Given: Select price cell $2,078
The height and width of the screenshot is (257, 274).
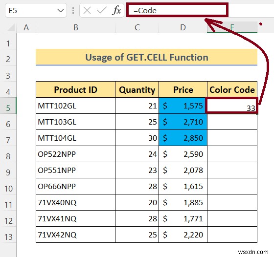Looking at the screenshot, I should 183,170.
